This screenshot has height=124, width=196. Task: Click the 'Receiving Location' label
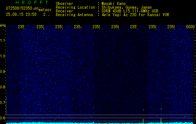click(x=75, y=7)
